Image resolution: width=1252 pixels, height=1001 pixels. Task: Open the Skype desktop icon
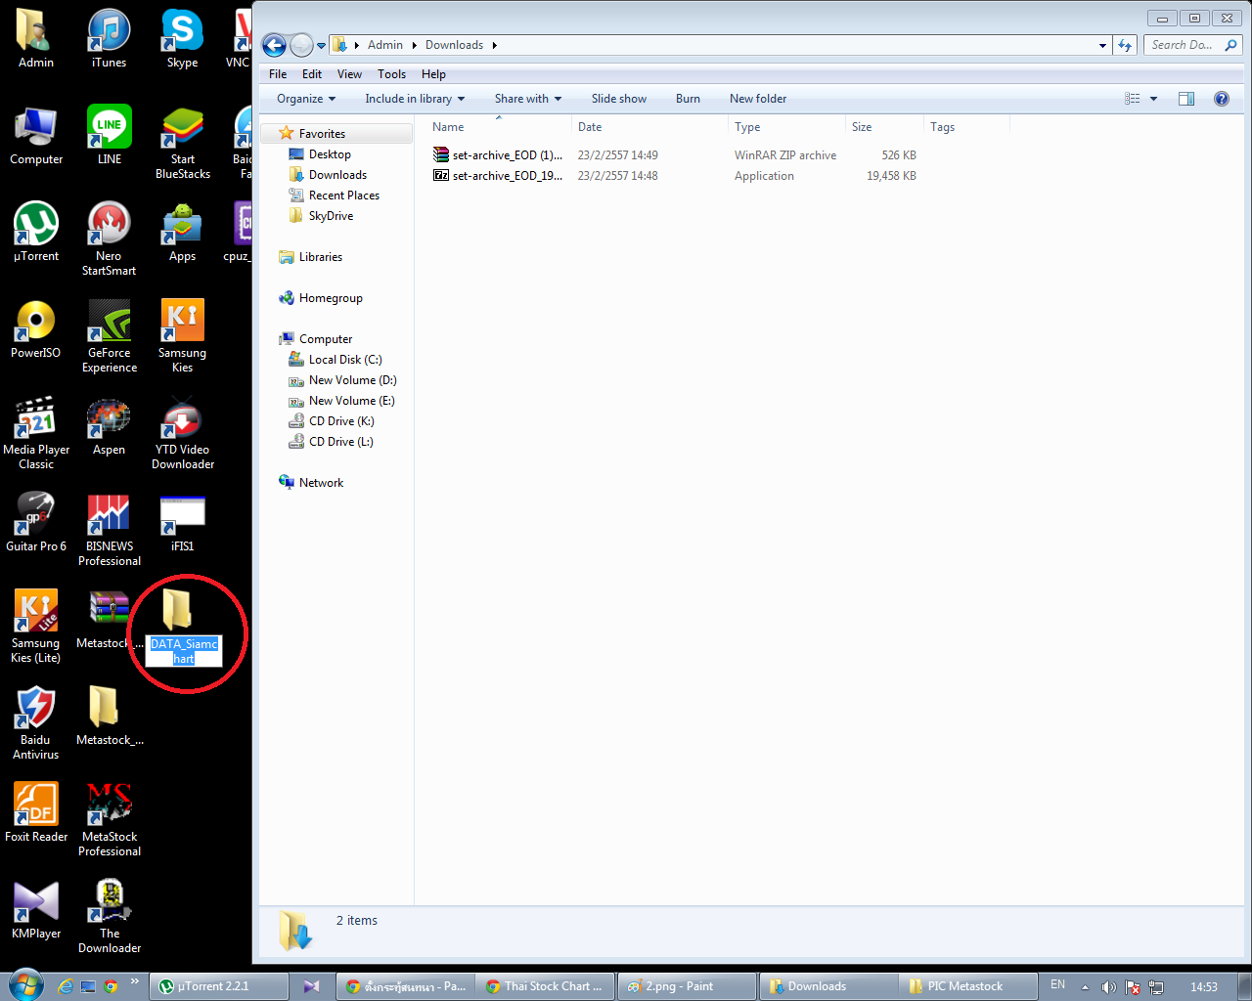(182, 39)
